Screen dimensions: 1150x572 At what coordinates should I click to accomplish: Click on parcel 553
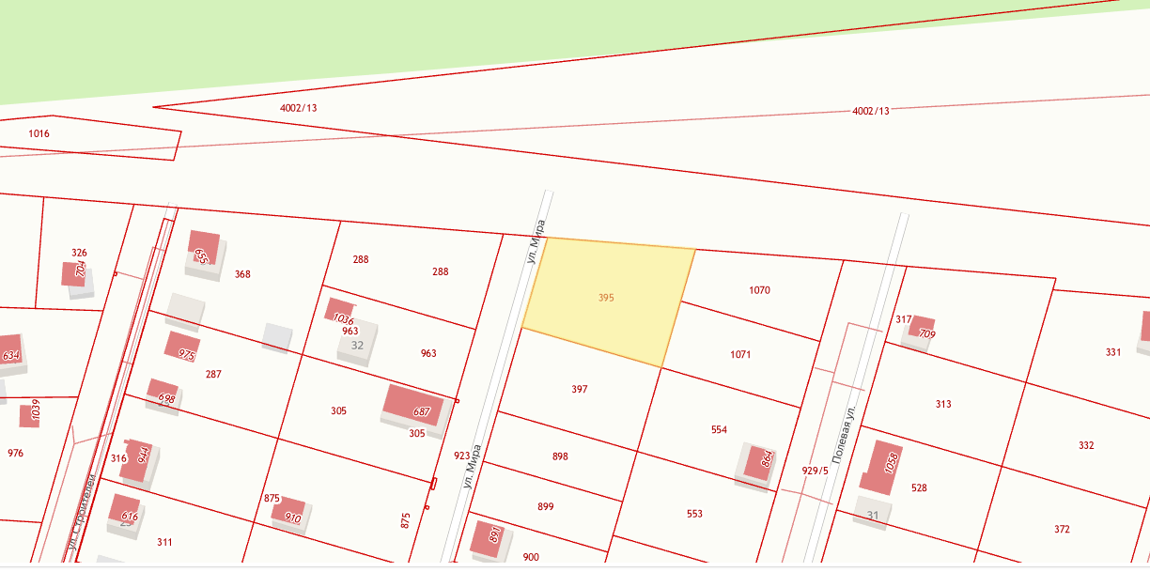(x=694, y=514)
